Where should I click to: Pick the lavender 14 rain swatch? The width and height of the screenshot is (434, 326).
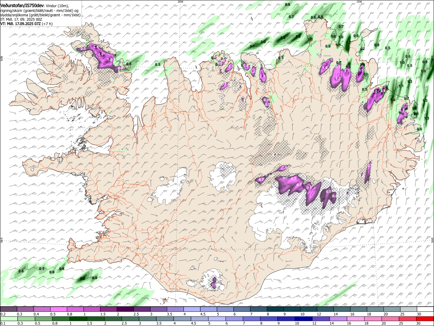point(338,319)
